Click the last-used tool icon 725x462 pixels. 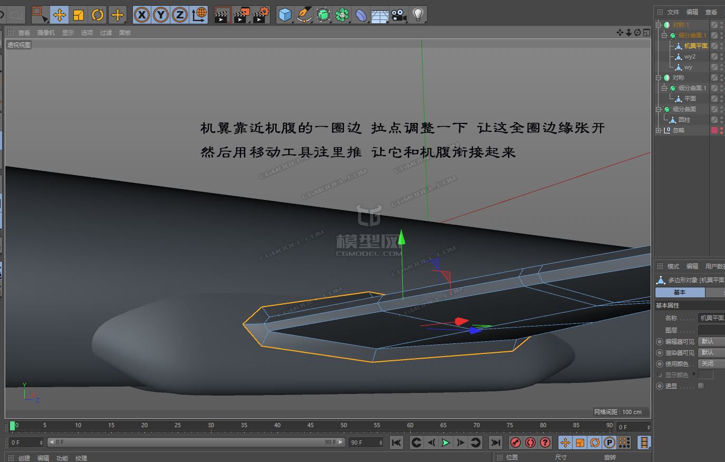pyautogui.click(x=118, y=15)
